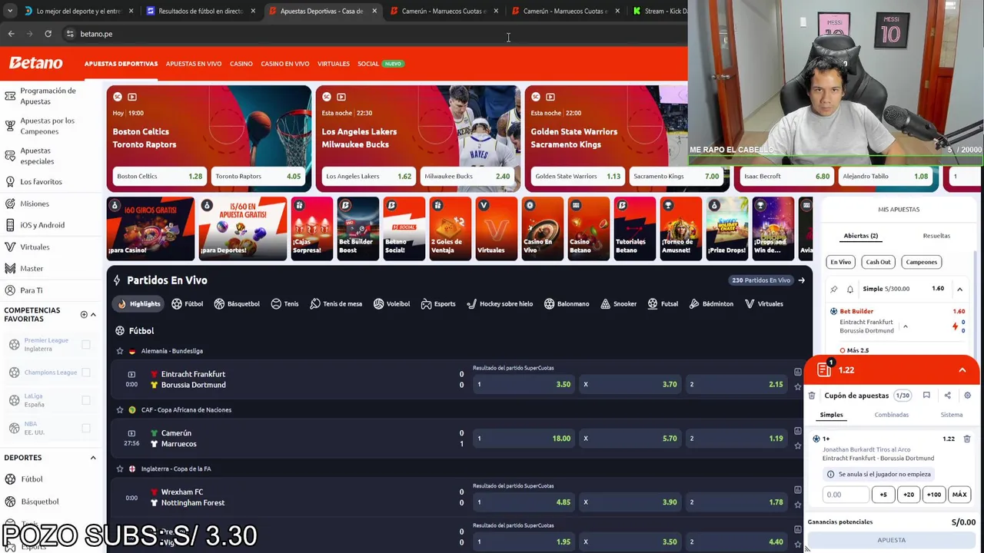
Task: Favorite the CAF Copa Africana league
Action: pos(120,410)
